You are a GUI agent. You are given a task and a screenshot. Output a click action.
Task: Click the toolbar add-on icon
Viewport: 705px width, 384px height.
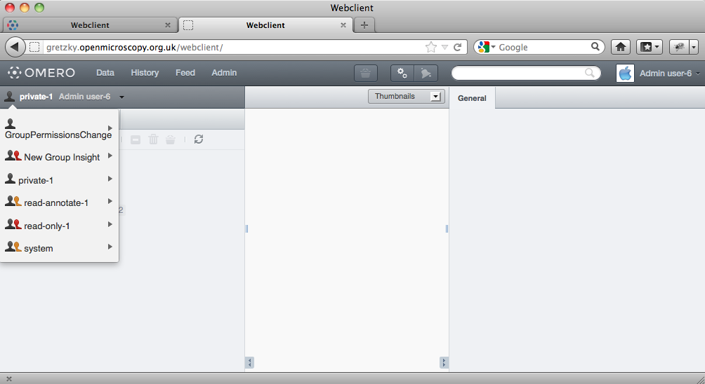point(680,47)
